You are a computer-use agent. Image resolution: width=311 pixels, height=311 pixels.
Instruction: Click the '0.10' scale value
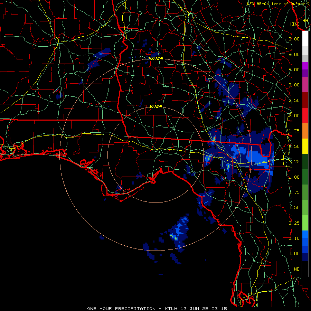(x=294, y=238)
